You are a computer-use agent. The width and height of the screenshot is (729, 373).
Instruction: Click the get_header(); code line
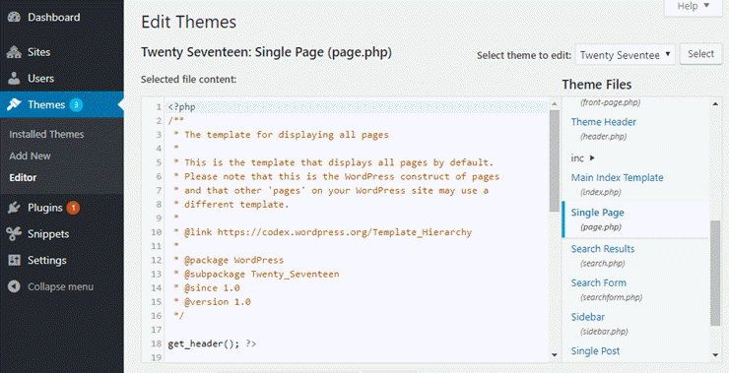[212, 343]
